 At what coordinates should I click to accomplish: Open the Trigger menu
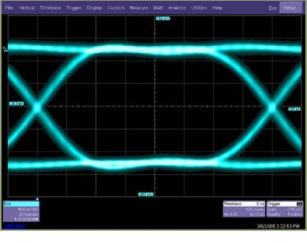pyautogui.click(x=74, y=8)
